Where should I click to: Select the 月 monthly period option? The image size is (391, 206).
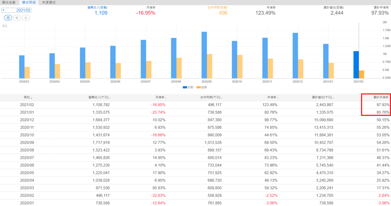[x=8, y=18]
